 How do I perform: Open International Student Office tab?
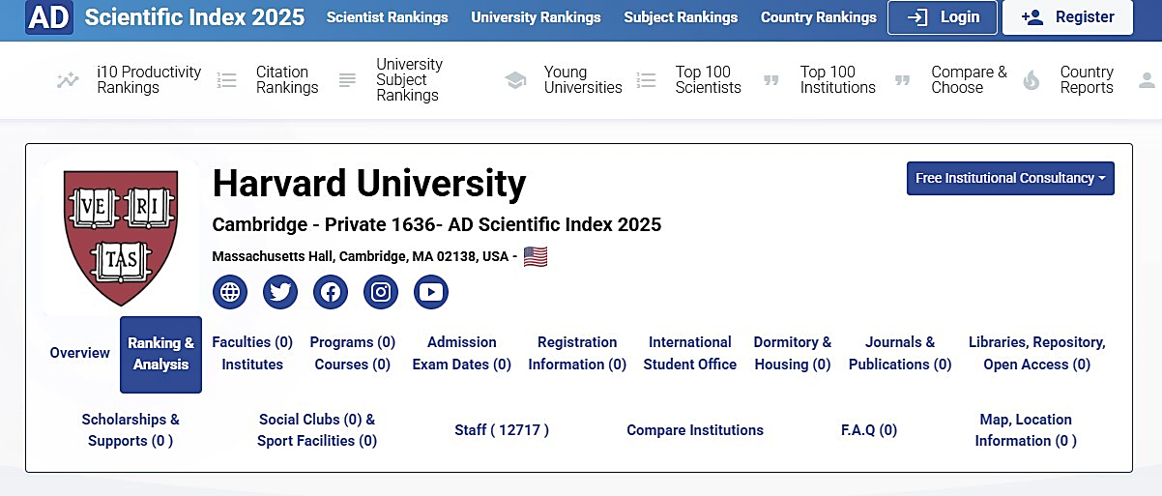tap(690, 353)
